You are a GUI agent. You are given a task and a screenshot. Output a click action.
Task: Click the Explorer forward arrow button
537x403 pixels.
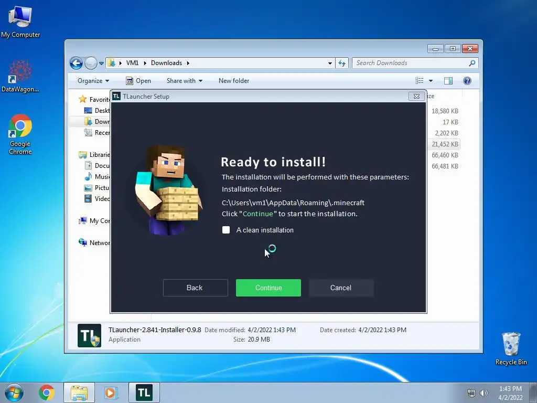(91, 63)
